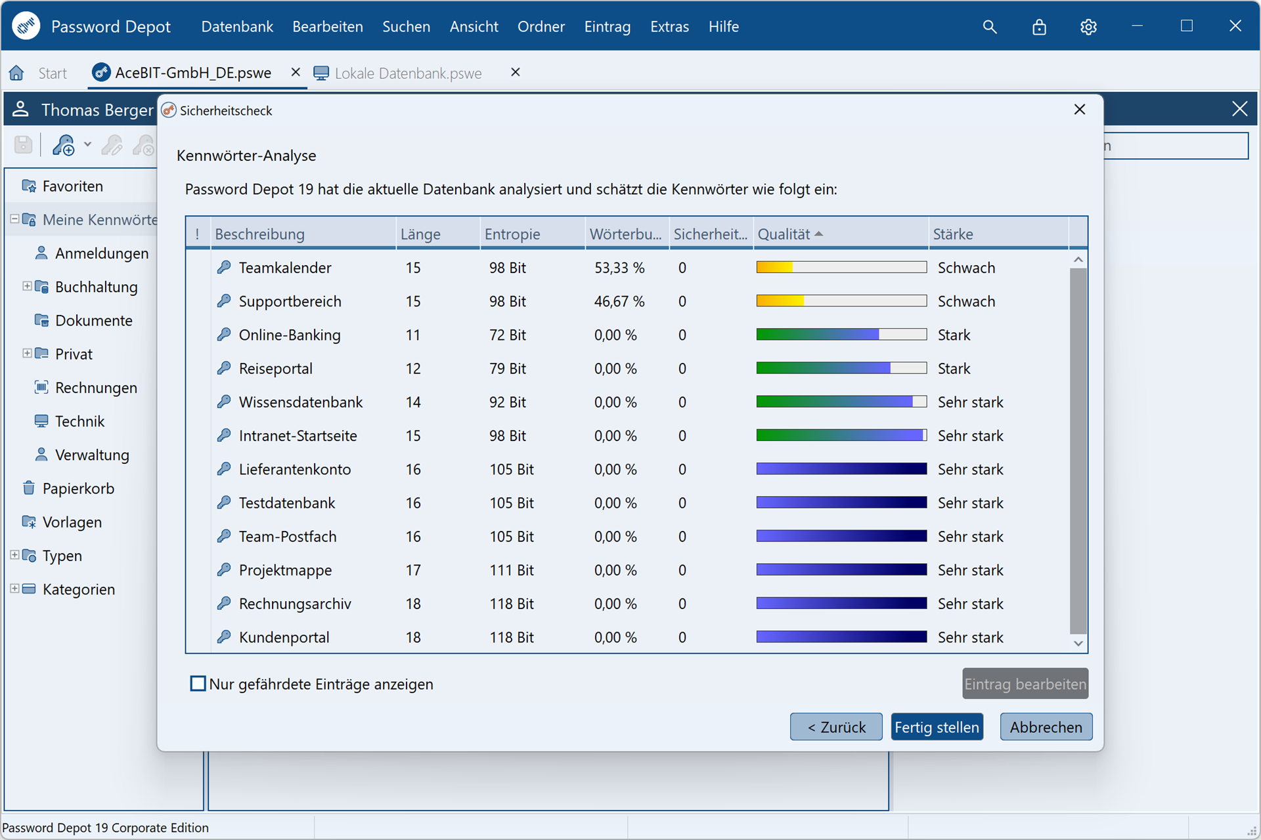Click the key icon beside Lieferantenkonto
The image size is (1261, 840).
(x=224, y=469)
